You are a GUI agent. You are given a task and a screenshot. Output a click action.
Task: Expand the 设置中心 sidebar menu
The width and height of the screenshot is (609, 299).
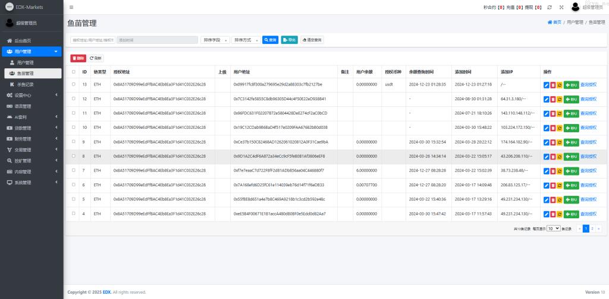[x=32, y=95]
